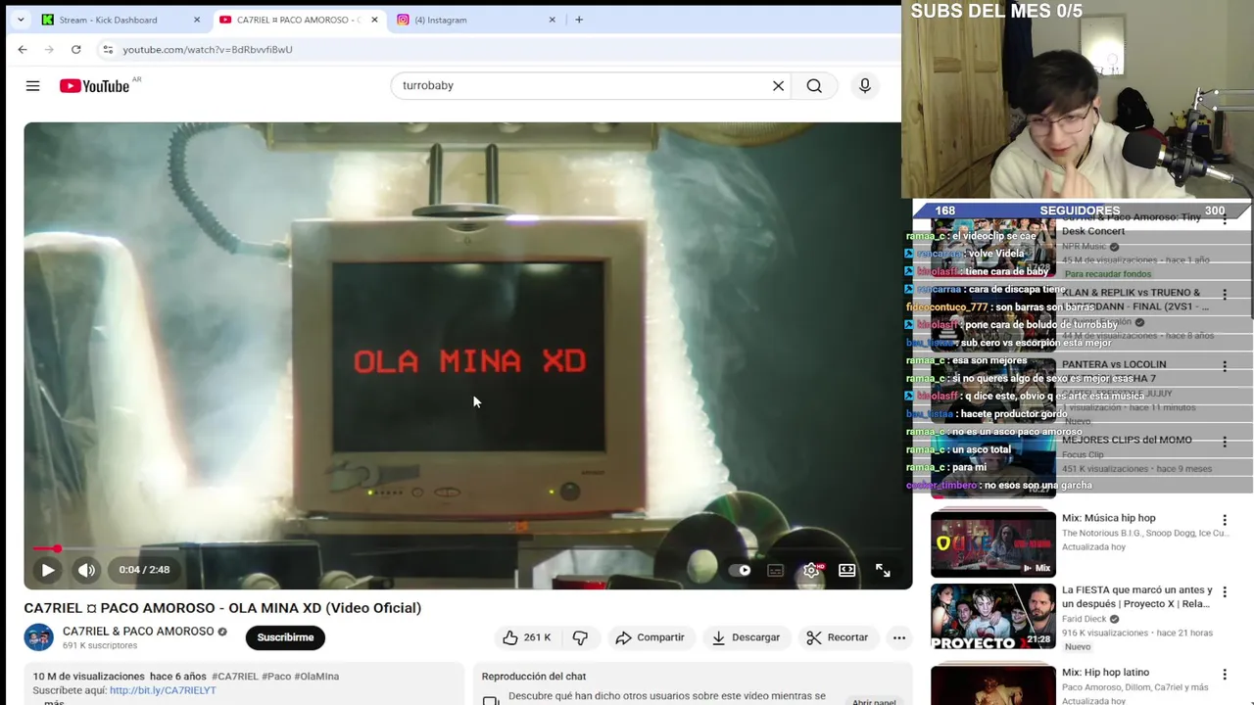Switch to the Stream - Kick Dashboard tab
Screen dimensions: 1254x705
click(108, 20)
